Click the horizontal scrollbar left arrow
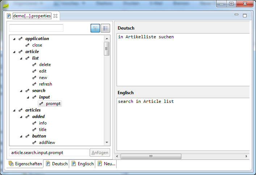The image size is (256, 175). pyautogui.click(x=117, y=157)
